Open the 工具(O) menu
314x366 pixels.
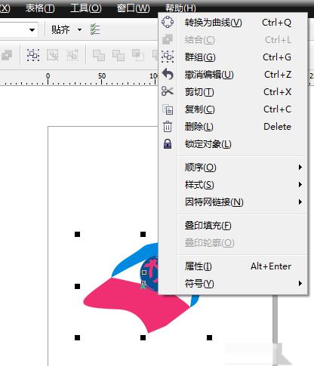tap(86, 8)
